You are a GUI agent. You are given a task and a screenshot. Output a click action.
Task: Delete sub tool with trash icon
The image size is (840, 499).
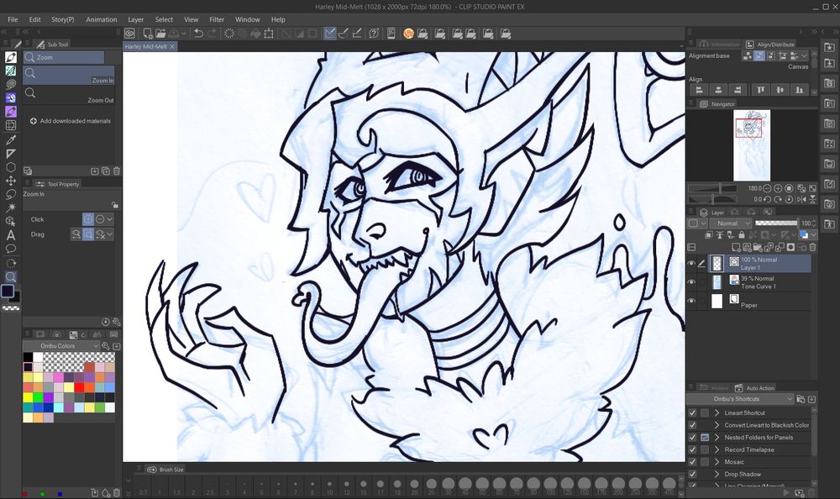(116, 171)
